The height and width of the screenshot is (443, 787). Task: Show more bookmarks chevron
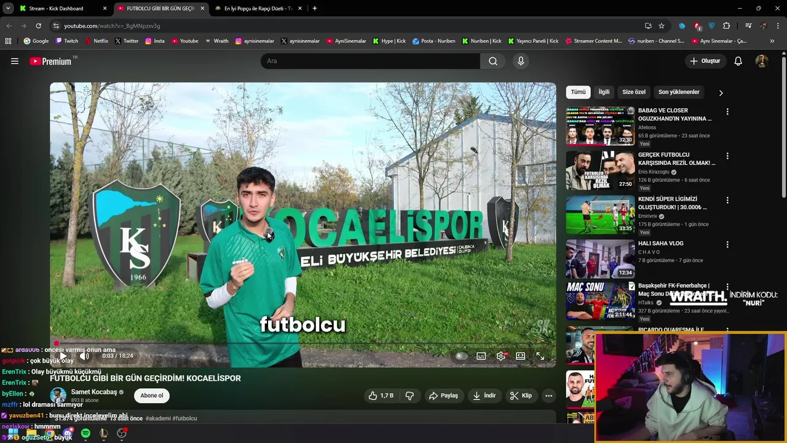point(772,41)
